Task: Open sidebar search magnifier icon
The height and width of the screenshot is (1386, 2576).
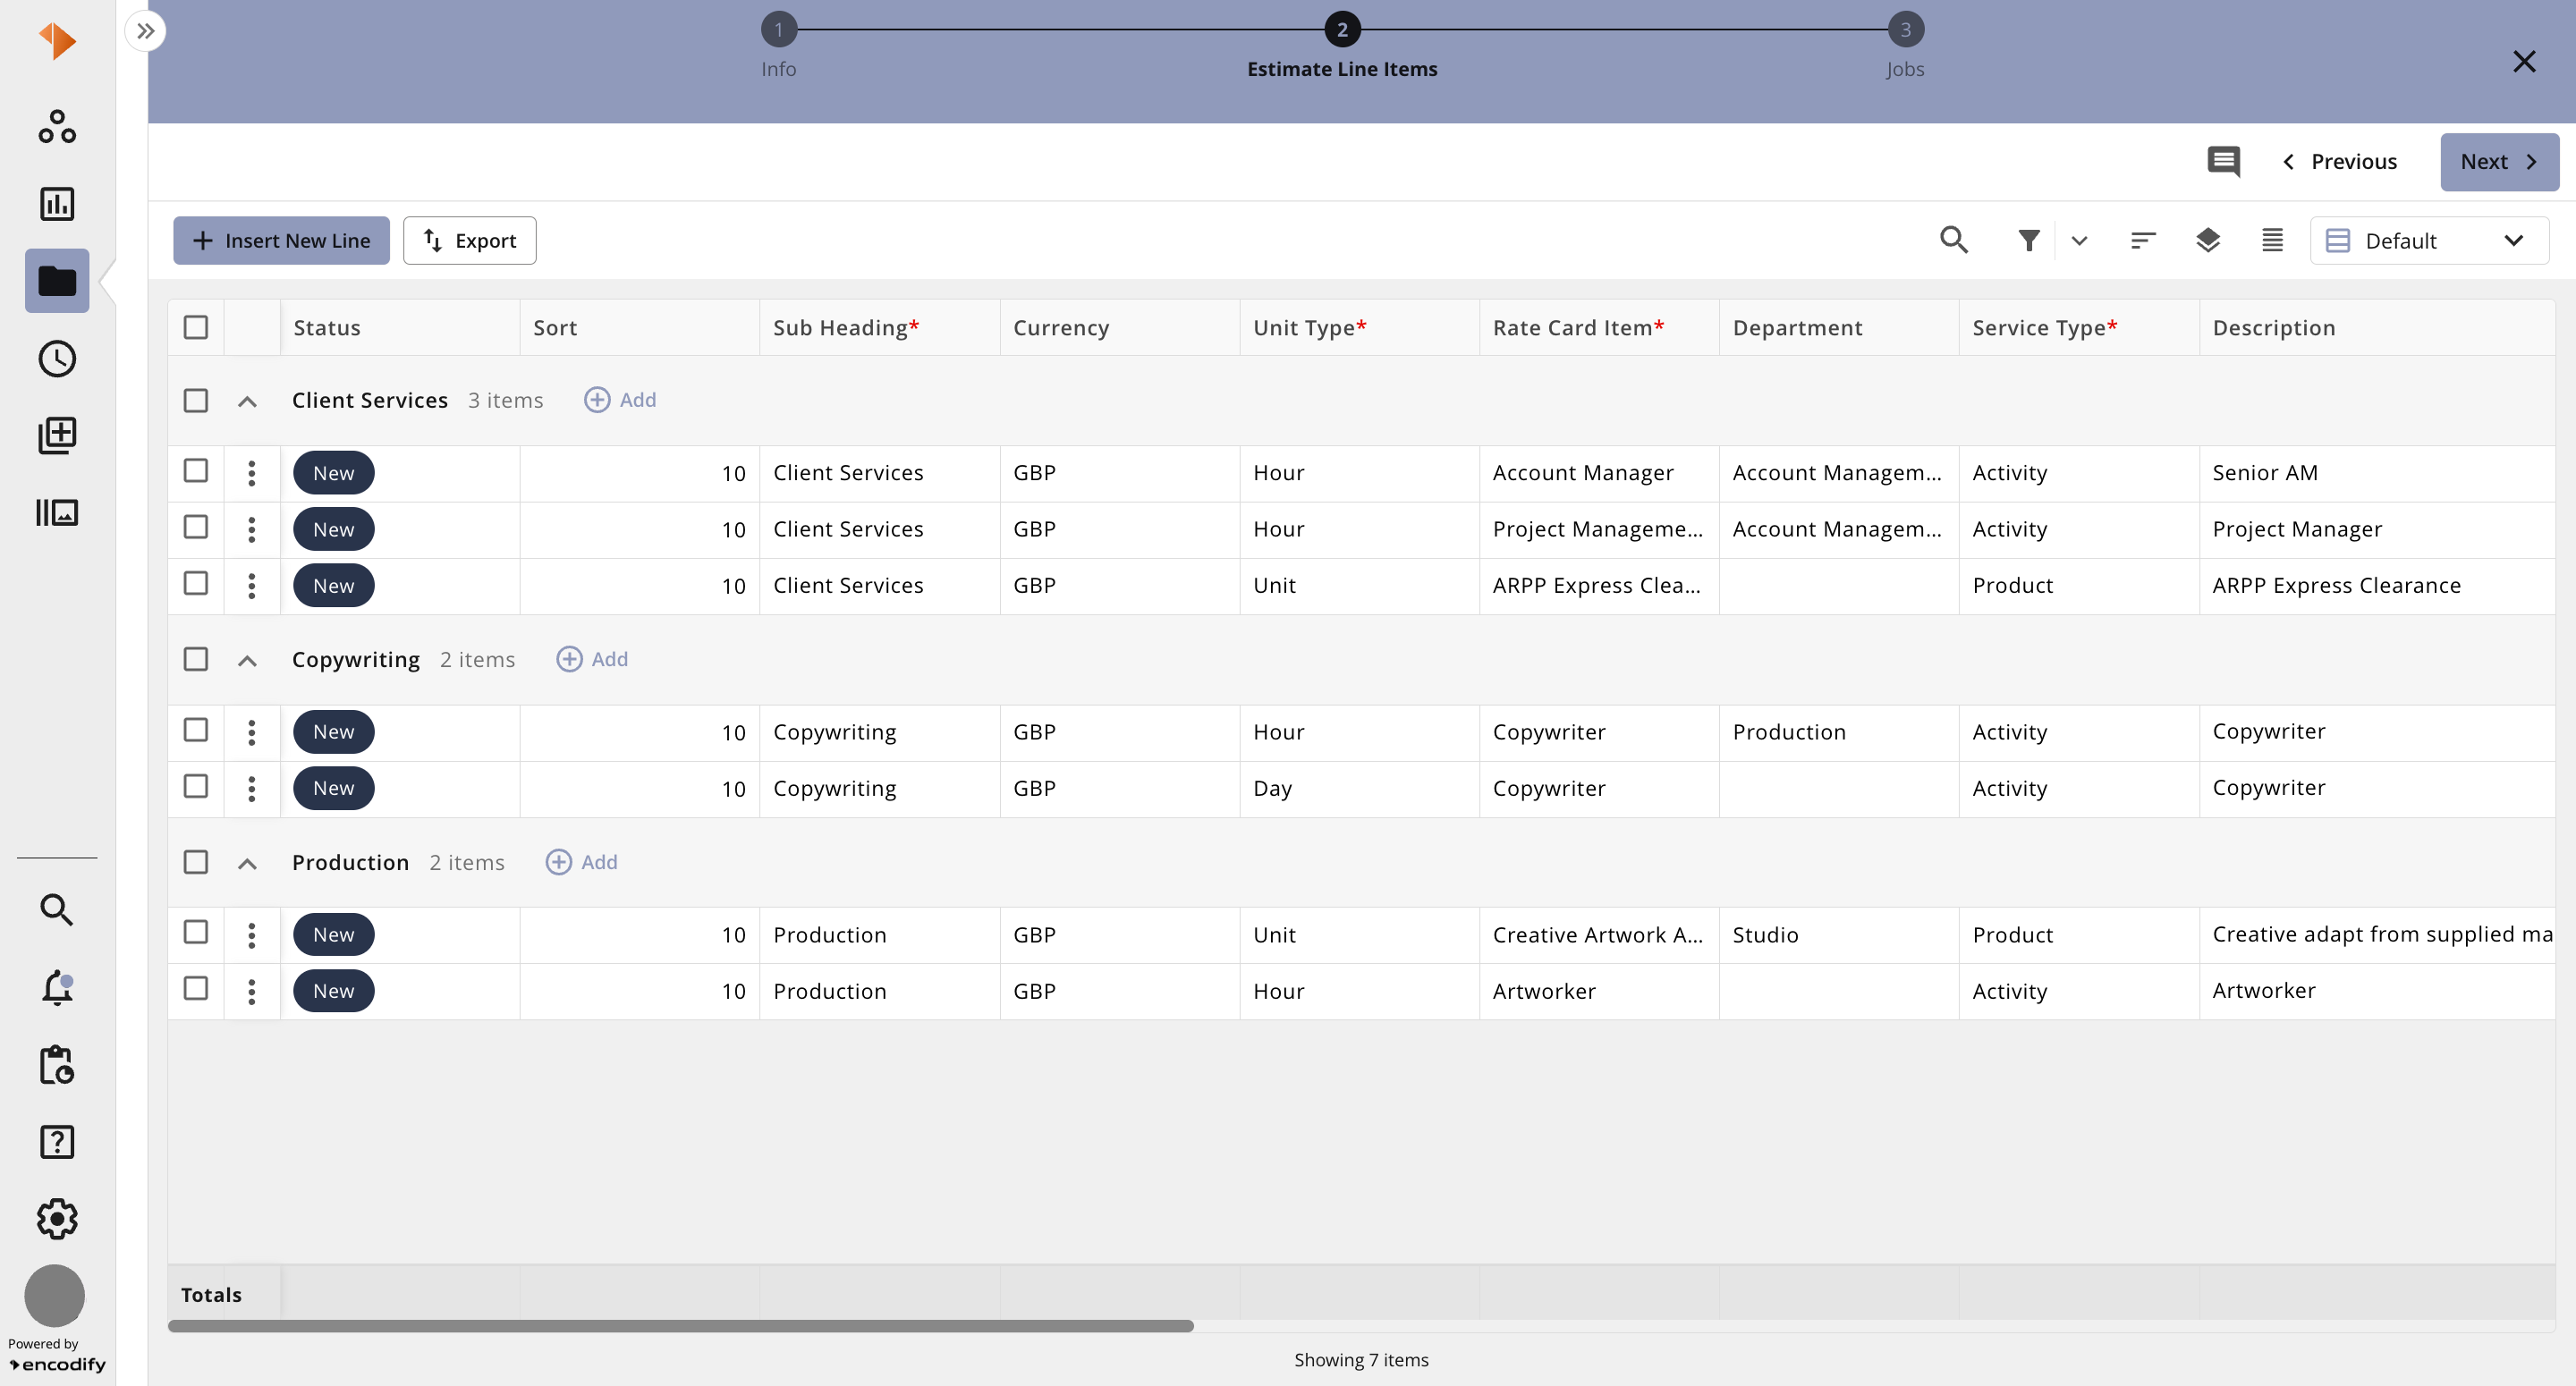Action: tap(57, 910)
